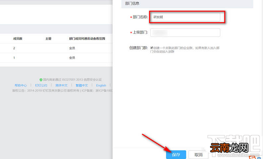The width and height of the screenshot is (263, 159).
Task: Select member count cell showing 2
Action: coord(14,48)
